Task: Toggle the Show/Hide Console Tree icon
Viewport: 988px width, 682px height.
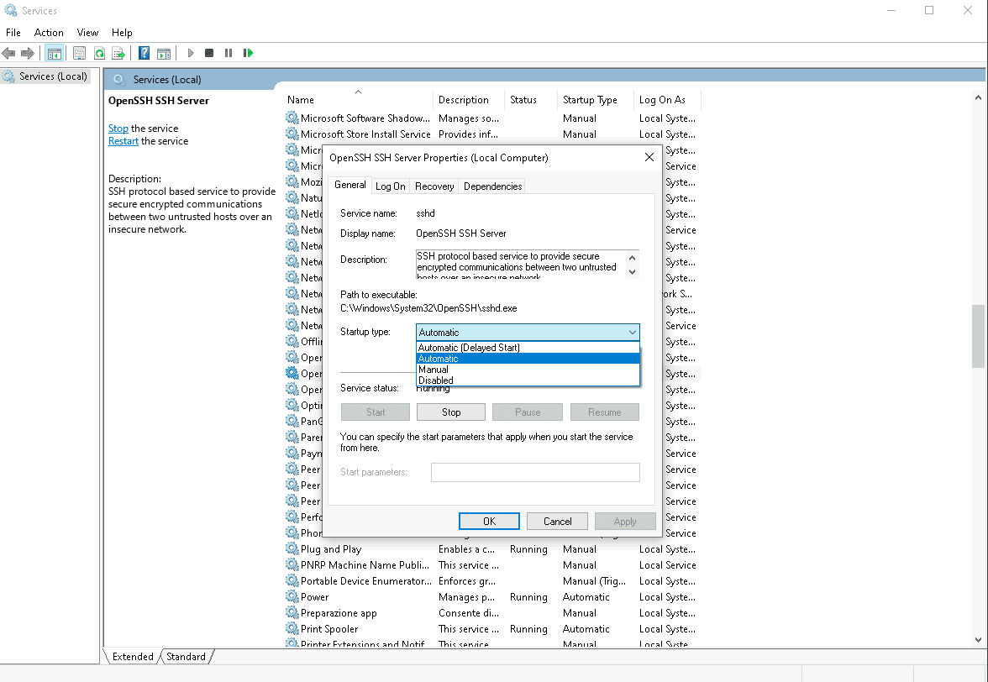Action: [54, 54]
